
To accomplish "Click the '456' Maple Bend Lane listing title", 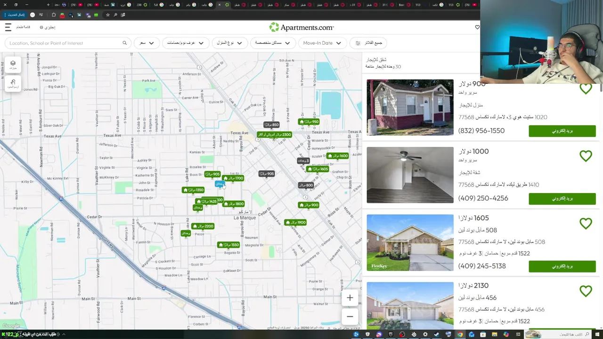I will [478, 298].
